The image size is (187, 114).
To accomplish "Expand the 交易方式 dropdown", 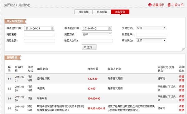I will [151, 28].
